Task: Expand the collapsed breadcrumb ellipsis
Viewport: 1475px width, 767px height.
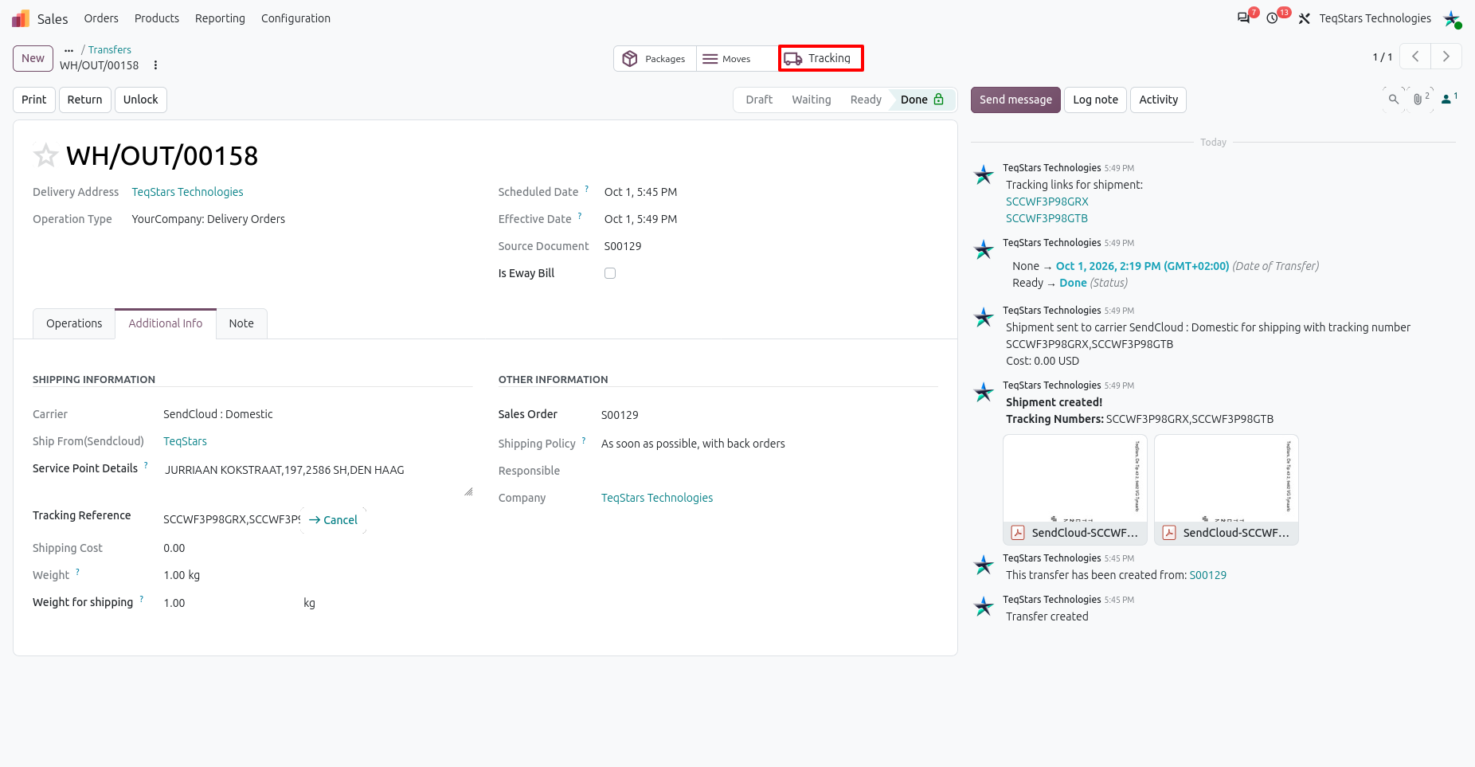Action: pyautogui.click(x=69, y=50)
